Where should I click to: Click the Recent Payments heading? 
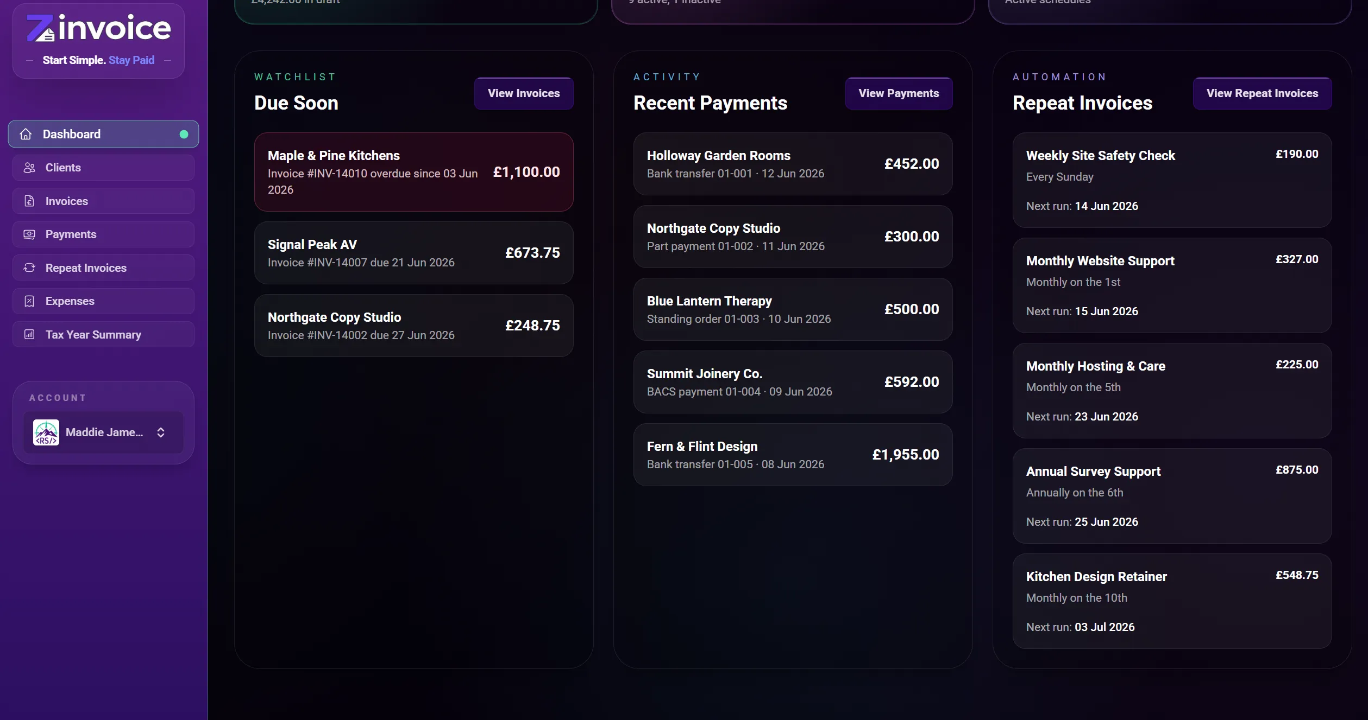(710, 103)
